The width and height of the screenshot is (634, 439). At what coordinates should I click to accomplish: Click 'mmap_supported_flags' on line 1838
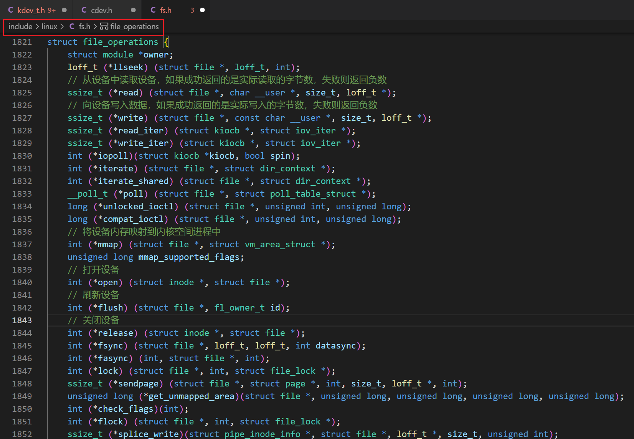(x=189, y=257)
